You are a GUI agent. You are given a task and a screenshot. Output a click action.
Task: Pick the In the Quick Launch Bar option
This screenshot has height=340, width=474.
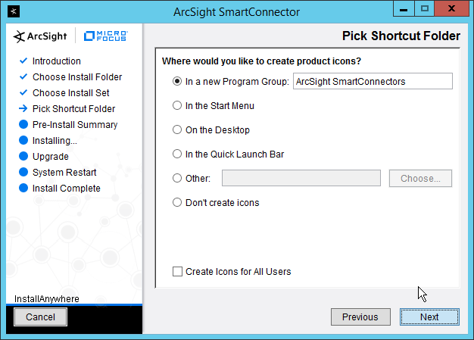[x=178, y=154]
